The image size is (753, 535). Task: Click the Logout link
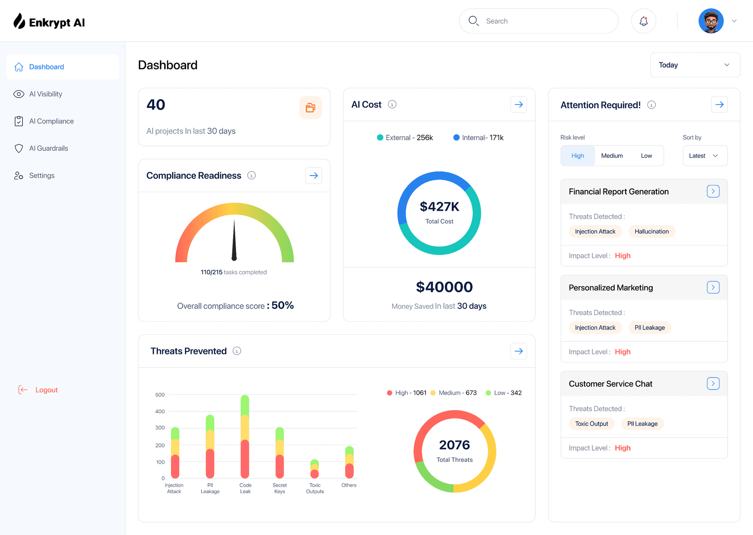tap(46, 390)
